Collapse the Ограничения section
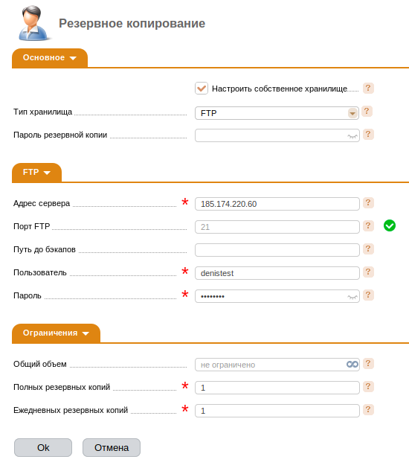 (x=56, y=333)
